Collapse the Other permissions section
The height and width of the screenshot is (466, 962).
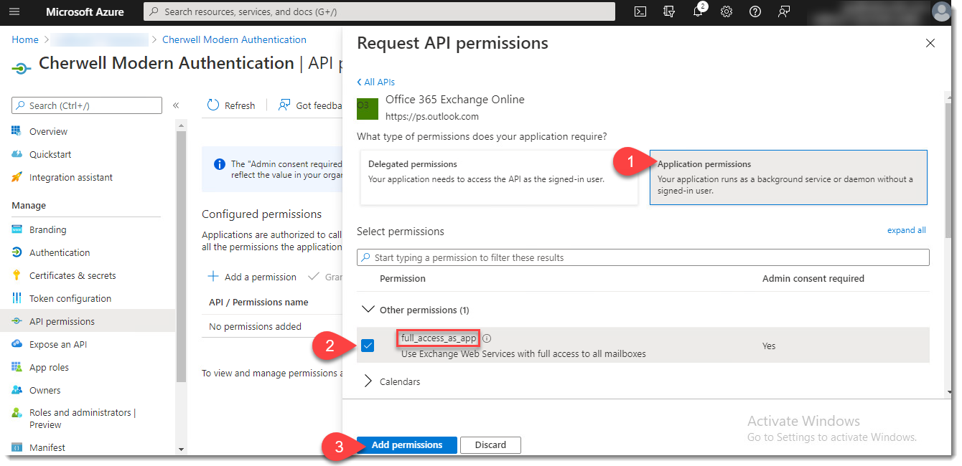point(368,309)
